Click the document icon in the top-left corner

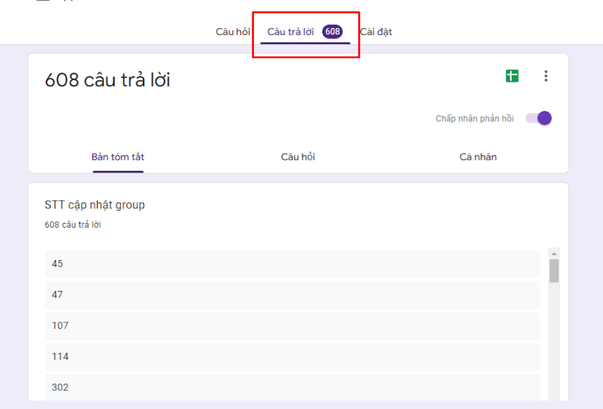(x=41, y=2)
